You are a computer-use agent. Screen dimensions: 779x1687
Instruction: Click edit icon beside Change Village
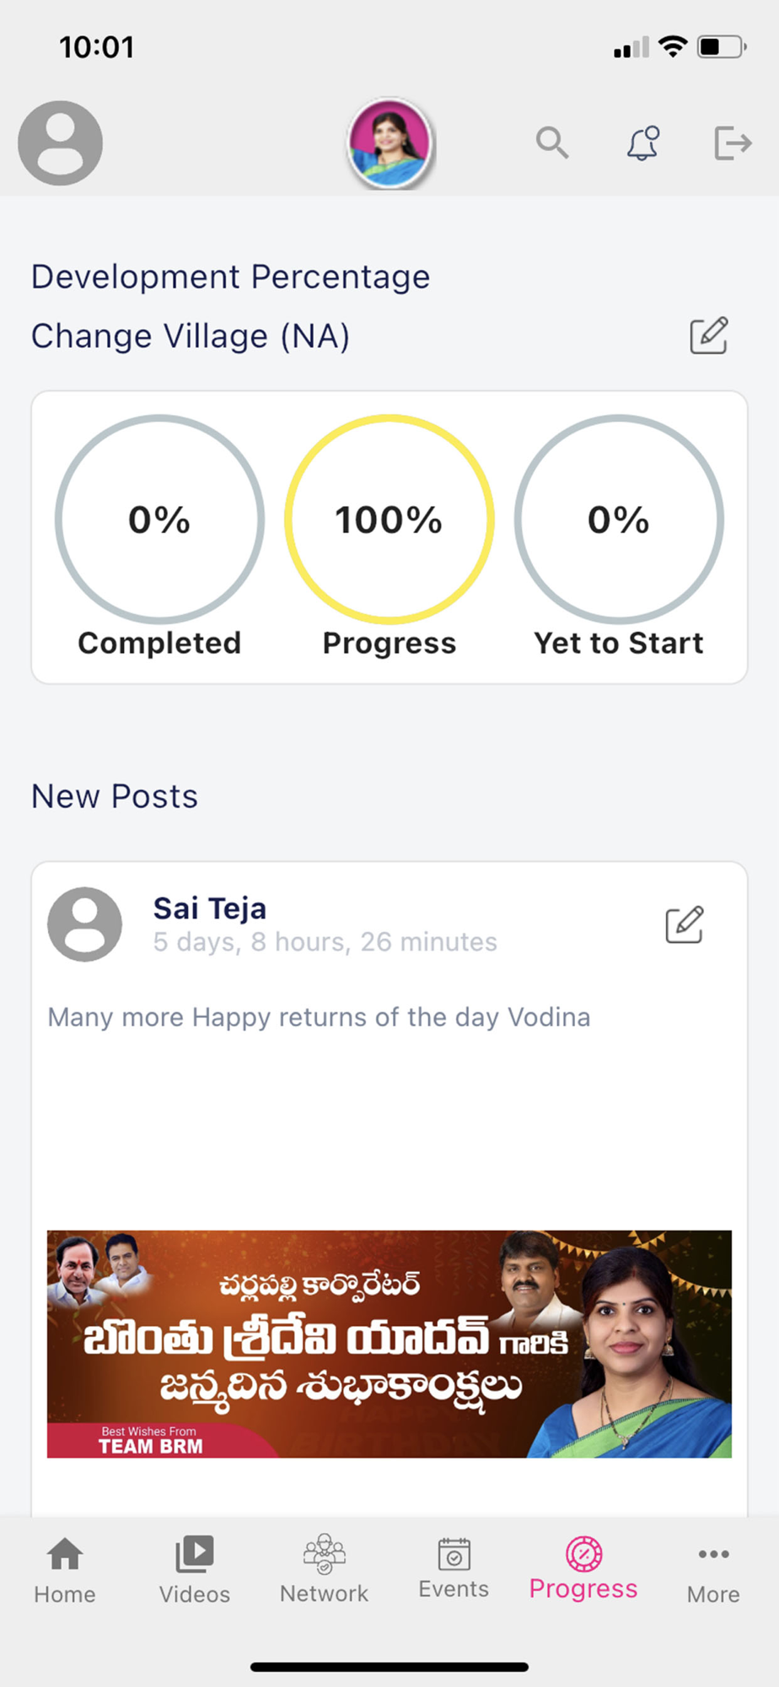708,336
